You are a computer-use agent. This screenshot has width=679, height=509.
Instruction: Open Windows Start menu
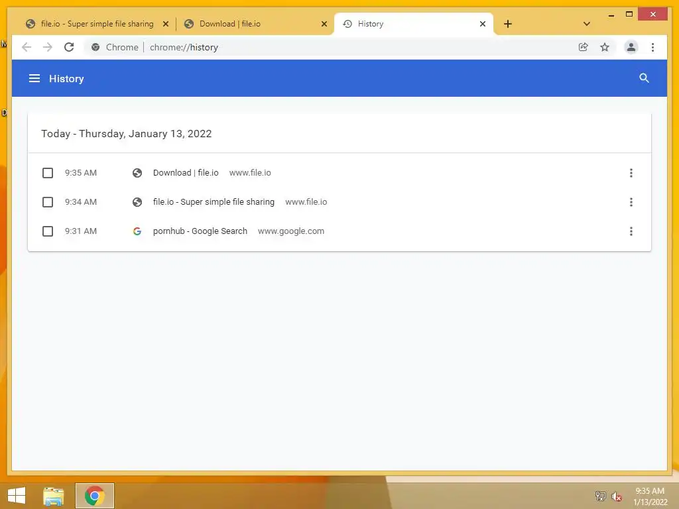point(17,496)
